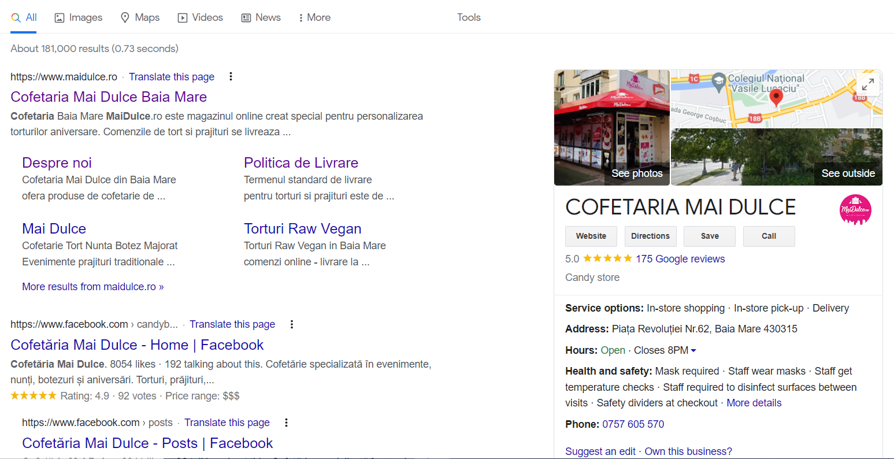Open the Videos search tab

[x=200, y=17]
